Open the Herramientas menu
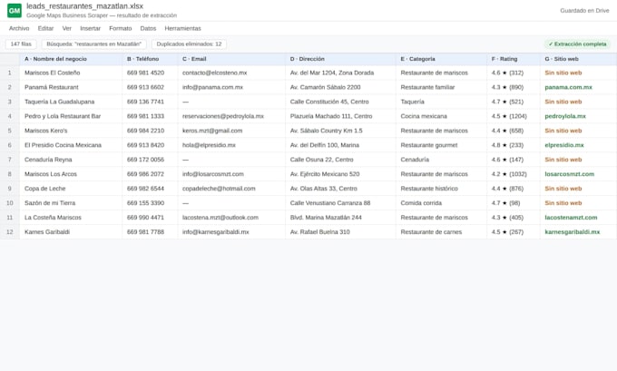The image size is (617, 371). click(182, 28)
